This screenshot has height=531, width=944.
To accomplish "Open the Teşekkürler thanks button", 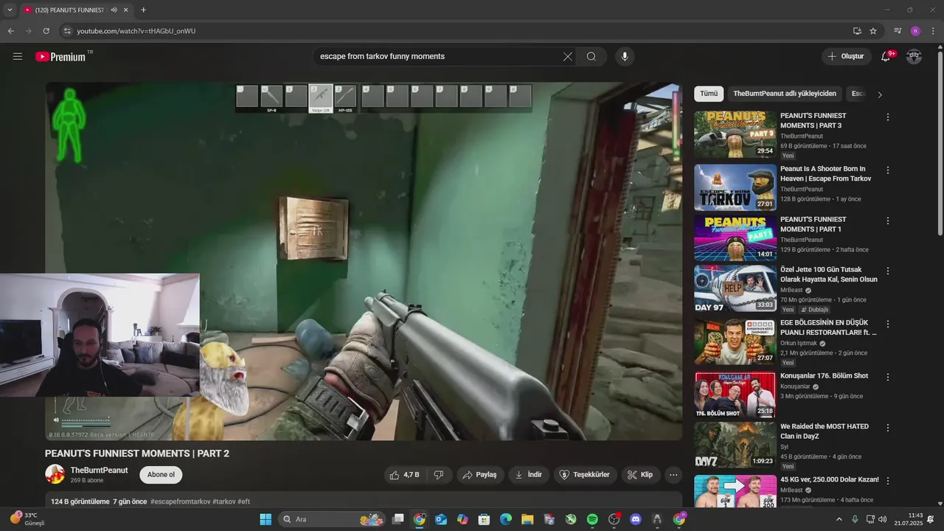I will (x=585, y=475).
